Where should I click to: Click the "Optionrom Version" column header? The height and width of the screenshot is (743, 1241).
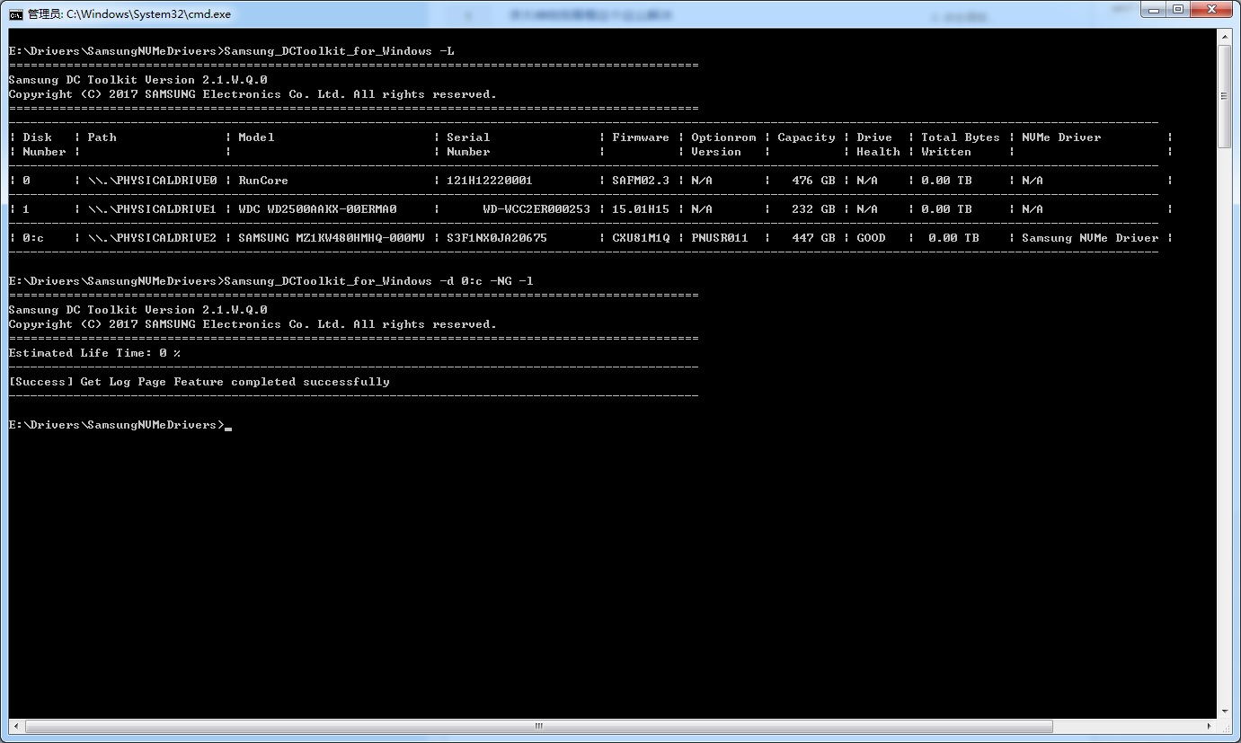pos(723,145)
